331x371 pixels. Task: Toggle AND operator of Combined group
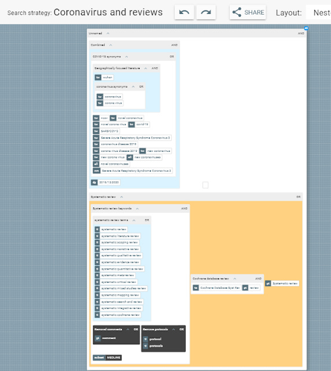(174, 45)
